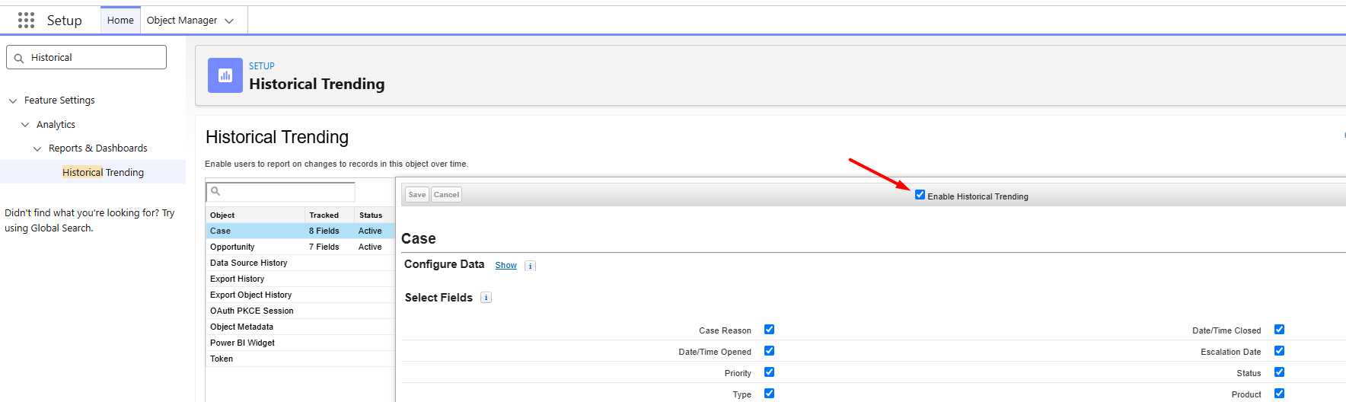Select the Case object row
Viewport: 1346px width, 402px height.
pos(300,231)
